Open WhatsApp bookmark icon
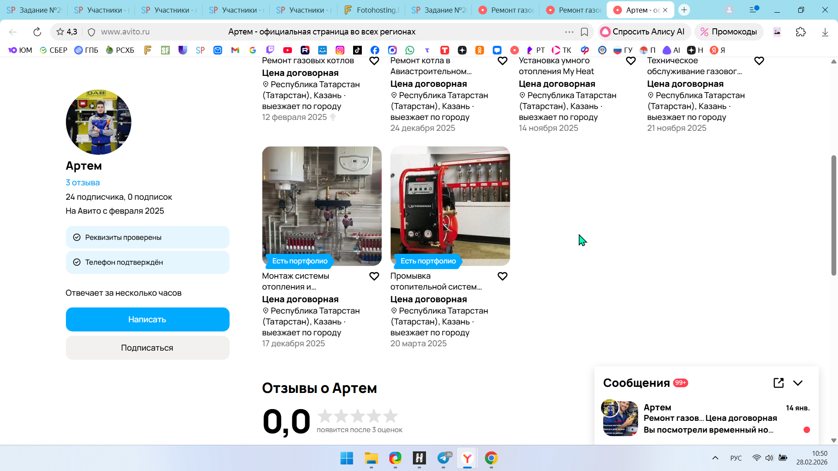This screenshot has height=471, width=838. [409, 50]
